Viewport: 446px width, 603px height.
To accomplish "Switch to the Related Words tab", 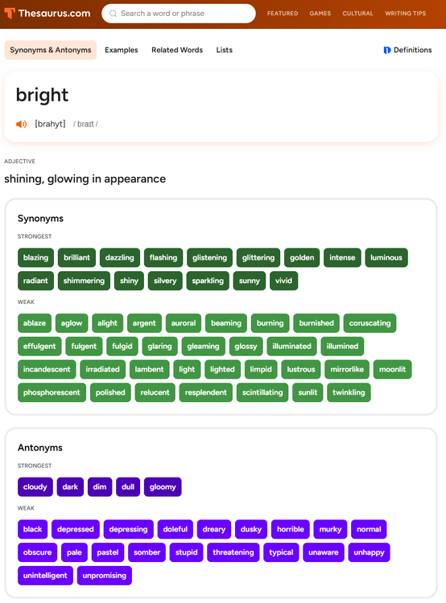I will click(x=177, y=50).
